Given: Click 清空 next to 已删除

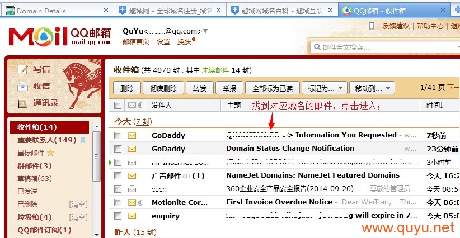Looking at the screenshot, I should [x=78, y=204].
